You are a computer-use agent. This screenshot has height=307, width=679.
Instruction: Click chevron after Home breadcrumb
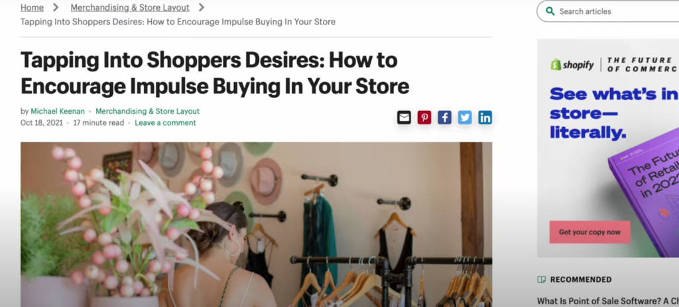pyautogui.click(x=56, y=7)
